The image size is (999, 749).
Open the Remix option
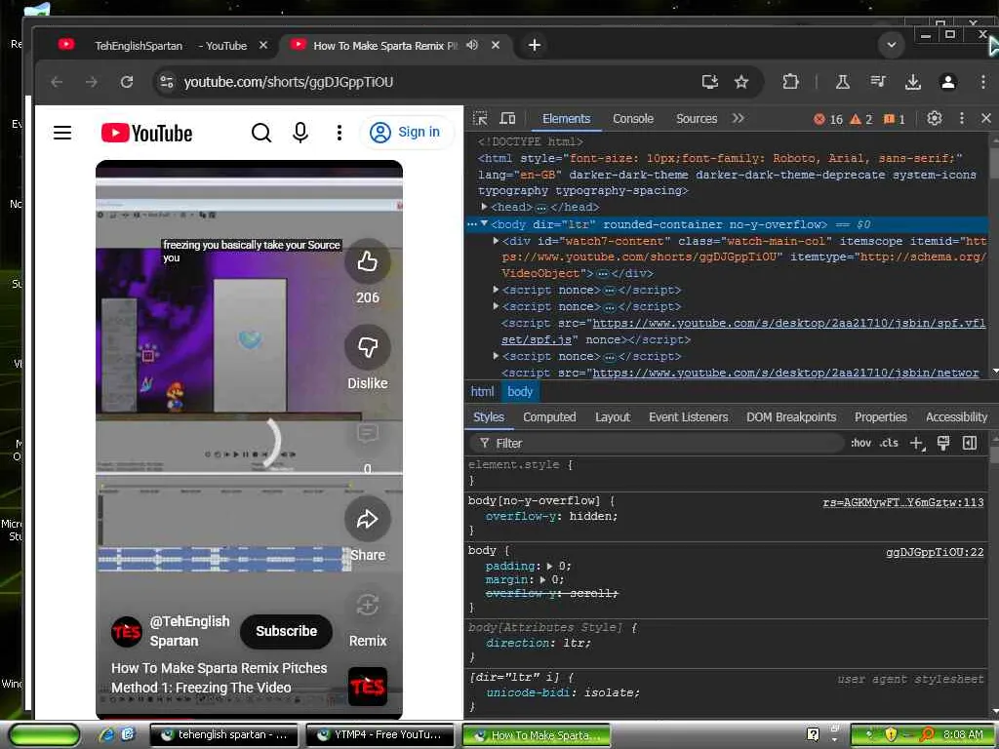pyautogui.click(x=368, y=605)
